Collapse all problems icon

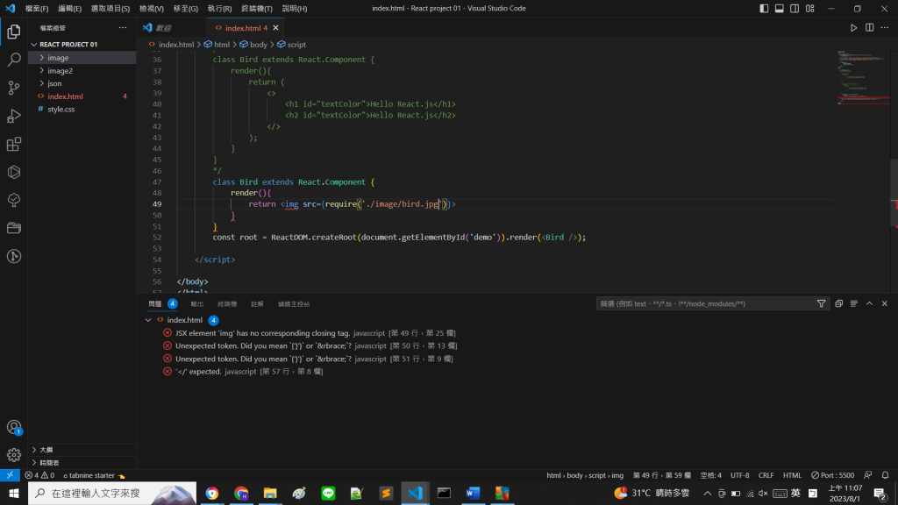pyautogui.click(x=839, y=303)
